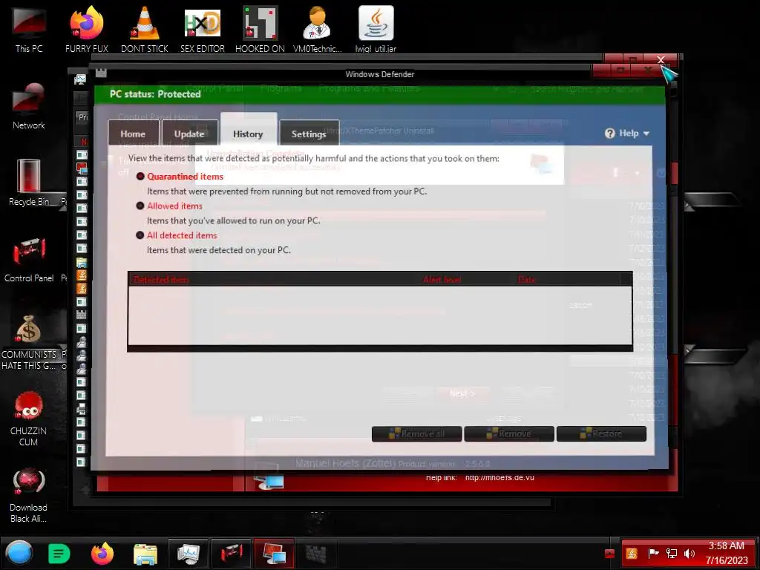Screen dimensions: 760x570
Task: Select the All detected items radio button
Action: click(x=140, y=235)
